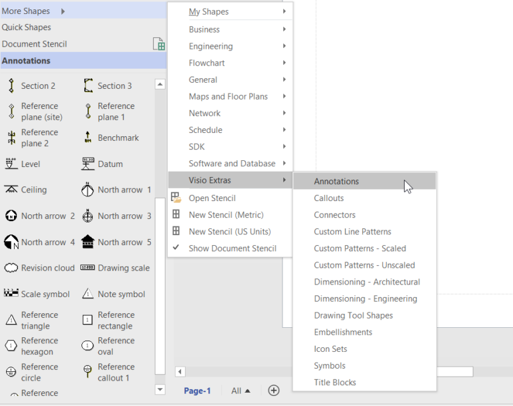Open the Connectors stencil
The width and height of the screenshot is (513, 406).
pos(365,215)
